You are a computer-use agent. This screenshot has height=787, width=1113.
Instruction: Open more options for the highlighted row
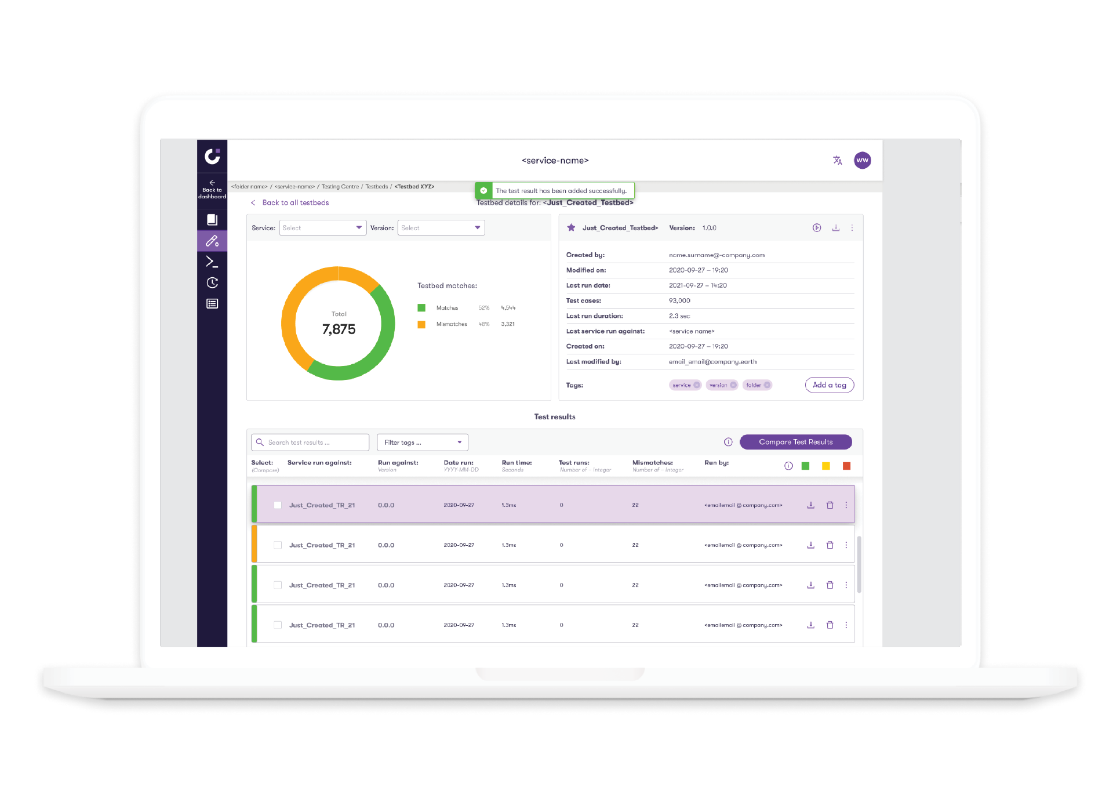pos(846,505)
